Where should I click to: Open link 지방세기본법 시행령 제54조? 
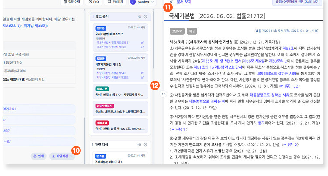pos(111,73)
